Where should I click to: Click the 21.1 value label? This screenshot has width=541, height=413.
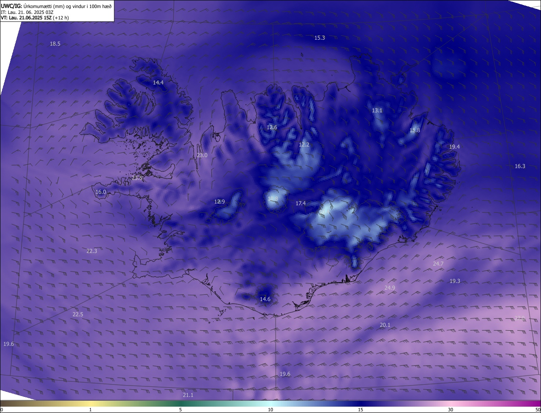(188, 395)
